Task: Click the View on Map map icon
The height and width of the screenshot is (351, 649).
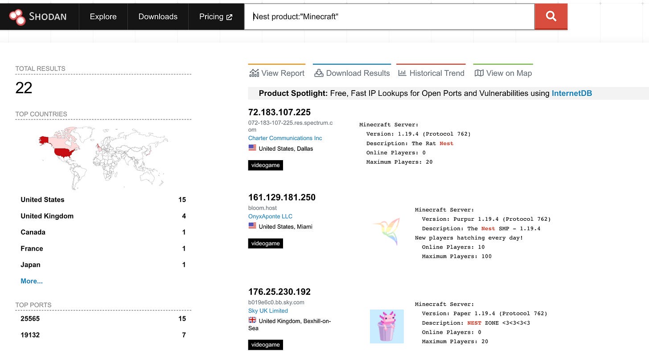Action: tap(479, 73)
